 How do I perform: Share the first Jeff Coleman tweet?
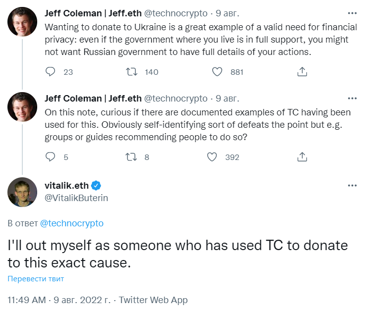click(x=302, y=72)
